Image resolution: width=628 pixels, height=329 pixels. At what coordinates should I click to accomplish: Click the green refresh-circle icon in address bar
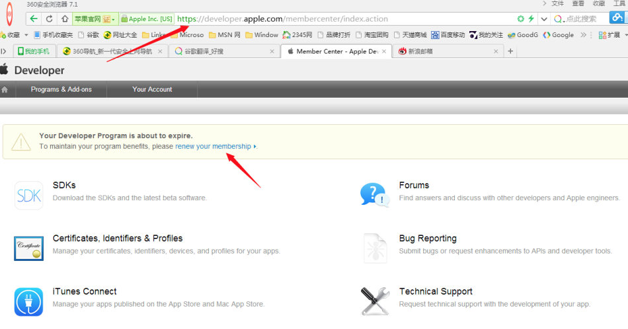(x=520, y=18)
